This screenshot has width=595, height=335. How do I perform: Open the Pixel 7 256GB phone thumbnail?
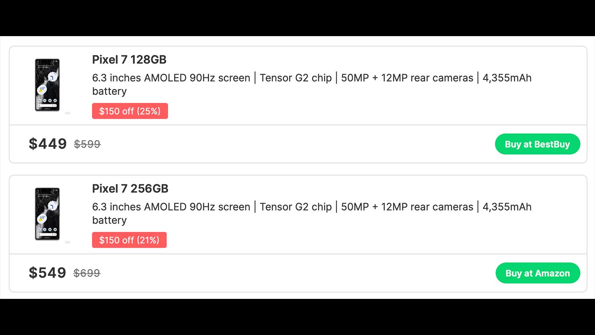tap(47, 214)
